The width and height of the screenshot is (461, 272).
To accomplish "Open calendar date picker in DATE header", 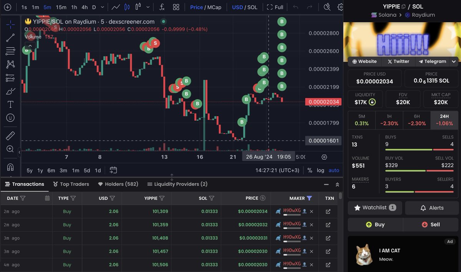I will coord(47,198).
